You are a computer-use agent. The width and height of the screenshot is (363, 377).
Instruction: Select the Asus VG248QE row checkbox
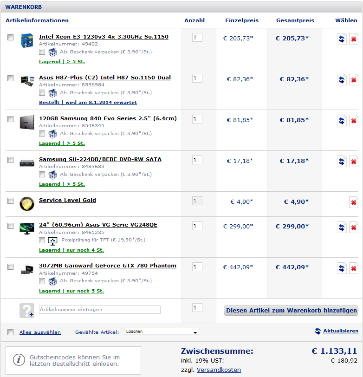(10, 226)
